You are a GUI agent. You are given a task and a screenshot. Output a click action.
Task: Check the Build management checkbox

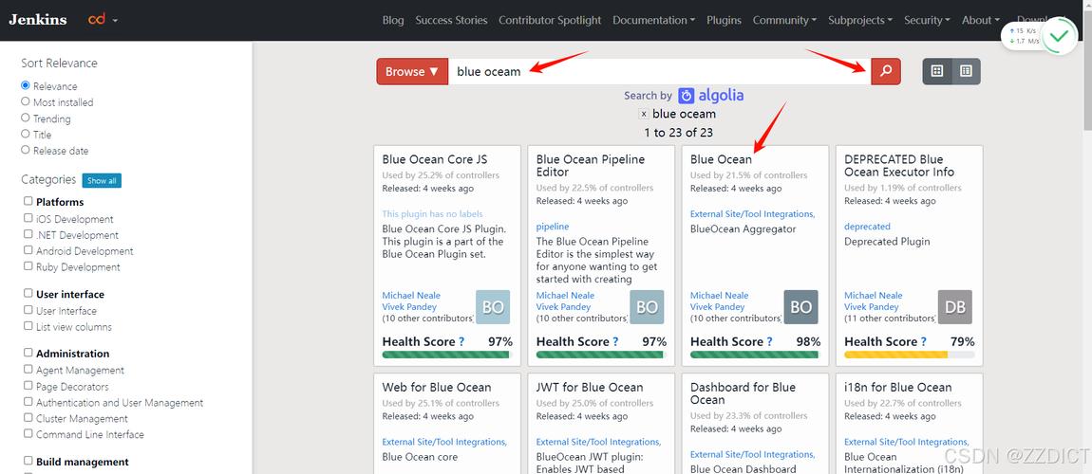(28, 460)
